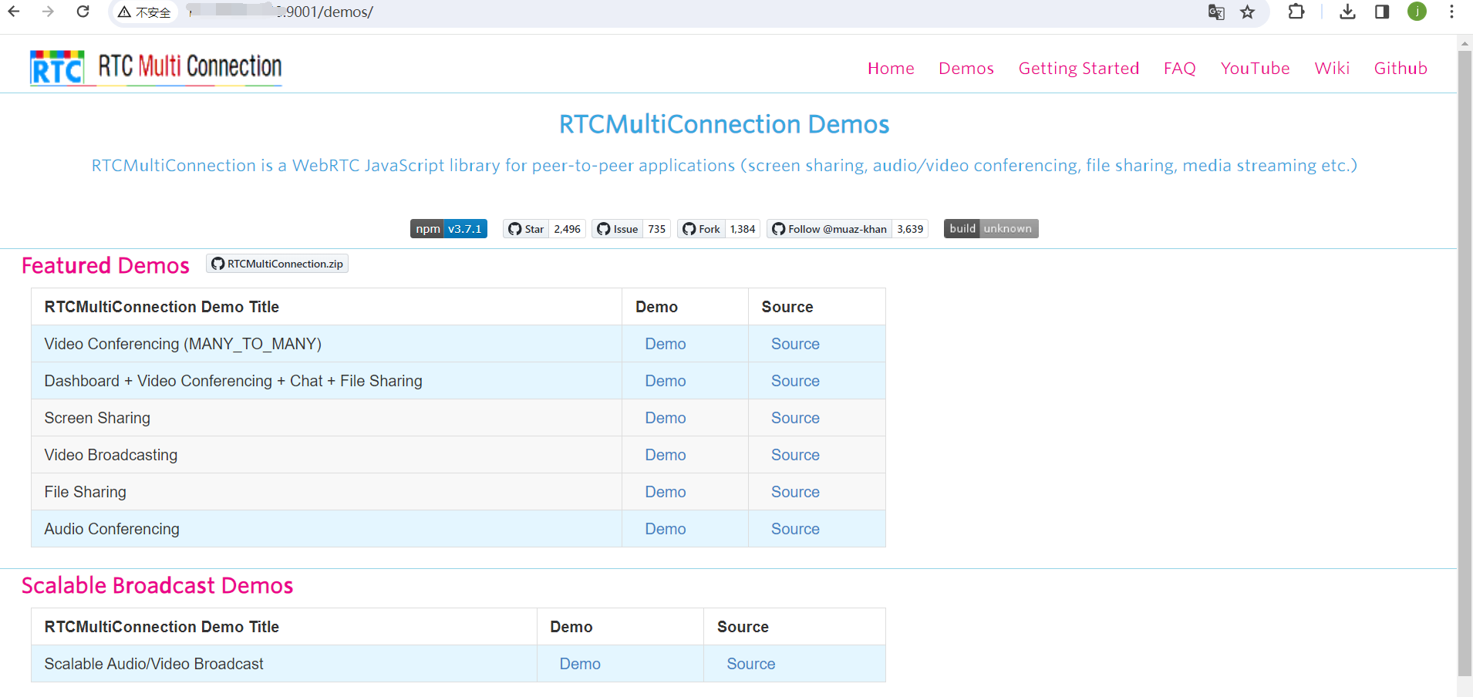
Task: Click the RTC Multi Connection logo
Action: 156,68
